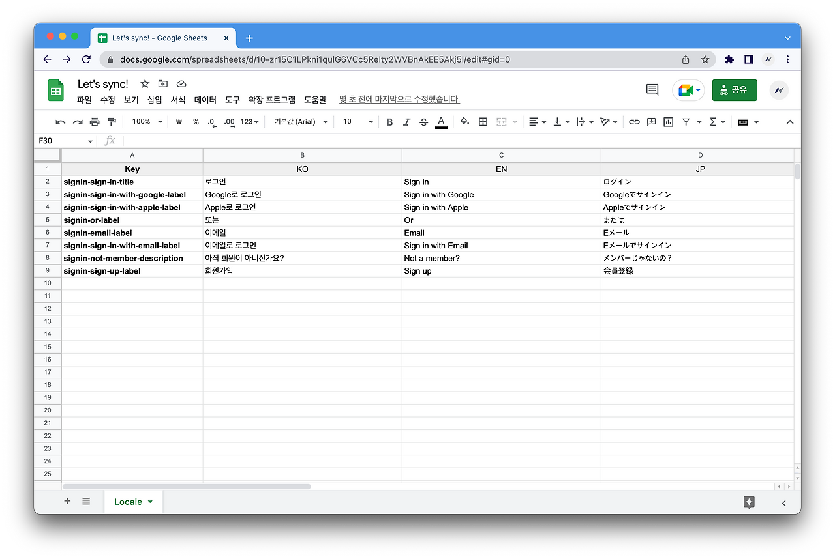Open text wrapping dropdown
Image resolution: width=835 pixels, height=559 pixels.
(584, 122)
